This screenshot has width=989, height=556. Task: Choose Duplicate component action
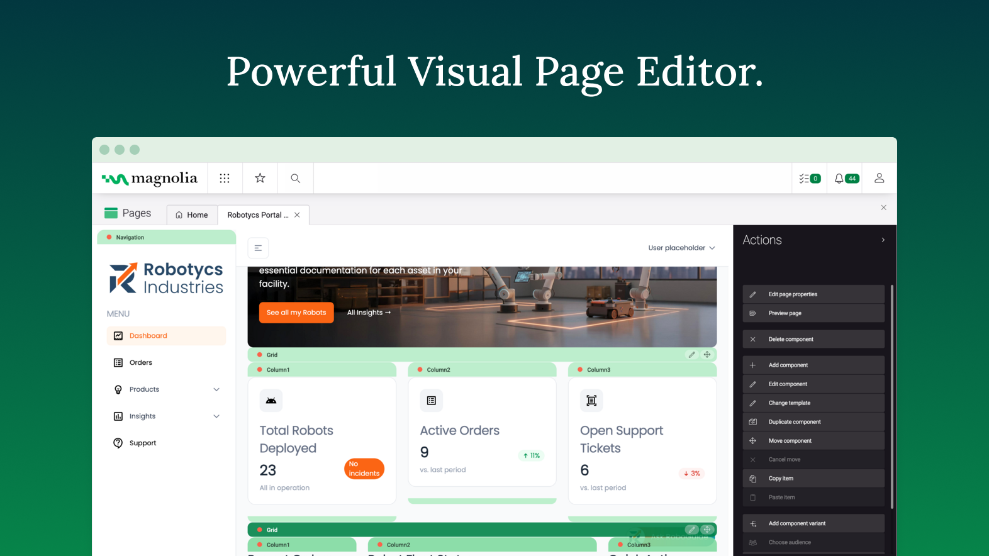coord(794,422)
